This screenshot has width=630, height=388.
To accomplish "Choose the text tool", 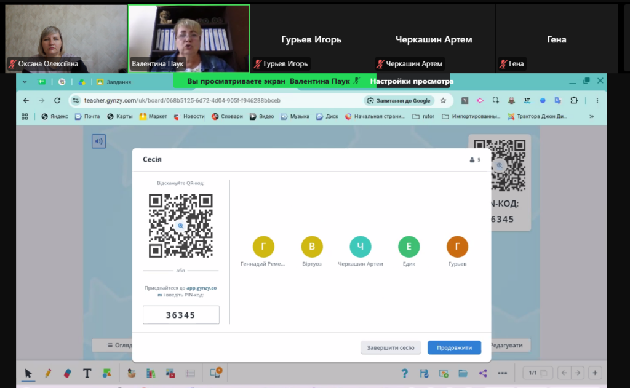I will point(87,373).
